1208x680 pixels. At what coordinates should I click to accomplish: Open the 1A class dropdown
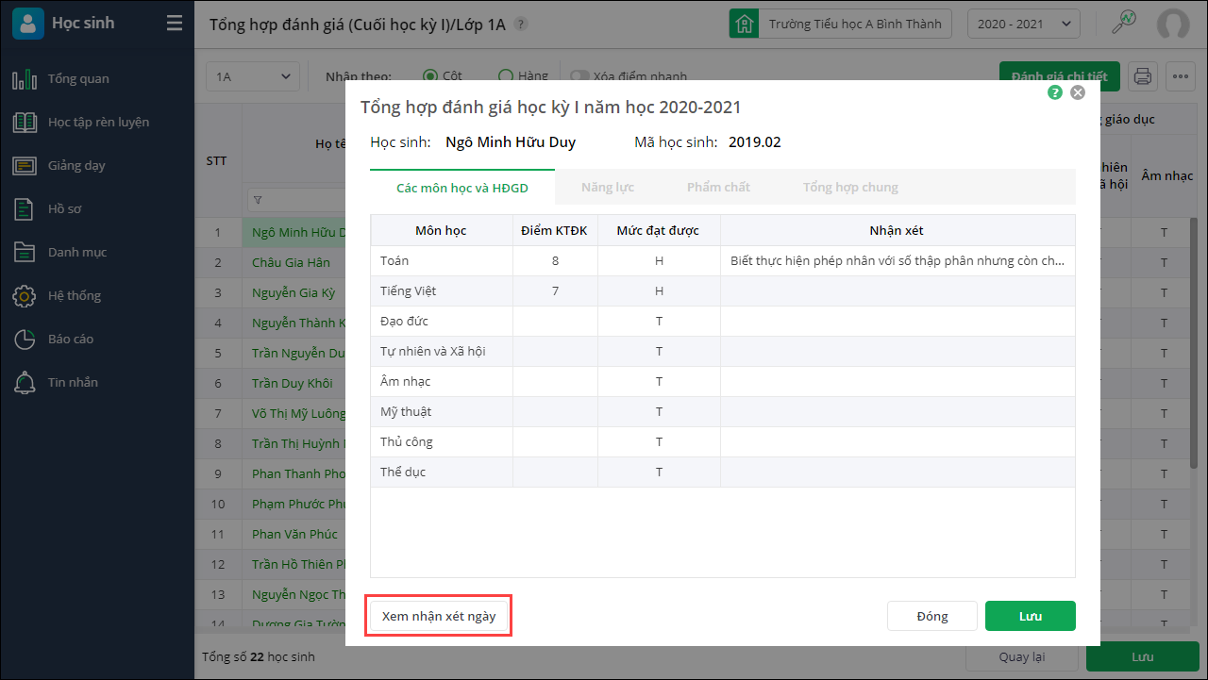click(253, 77)
